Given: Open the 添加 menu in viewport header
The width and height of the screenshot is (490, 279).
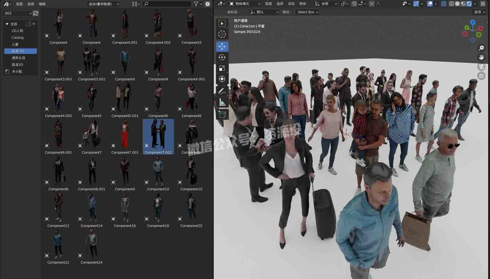Looking at the screenshot, I should (x=291, y=4).
